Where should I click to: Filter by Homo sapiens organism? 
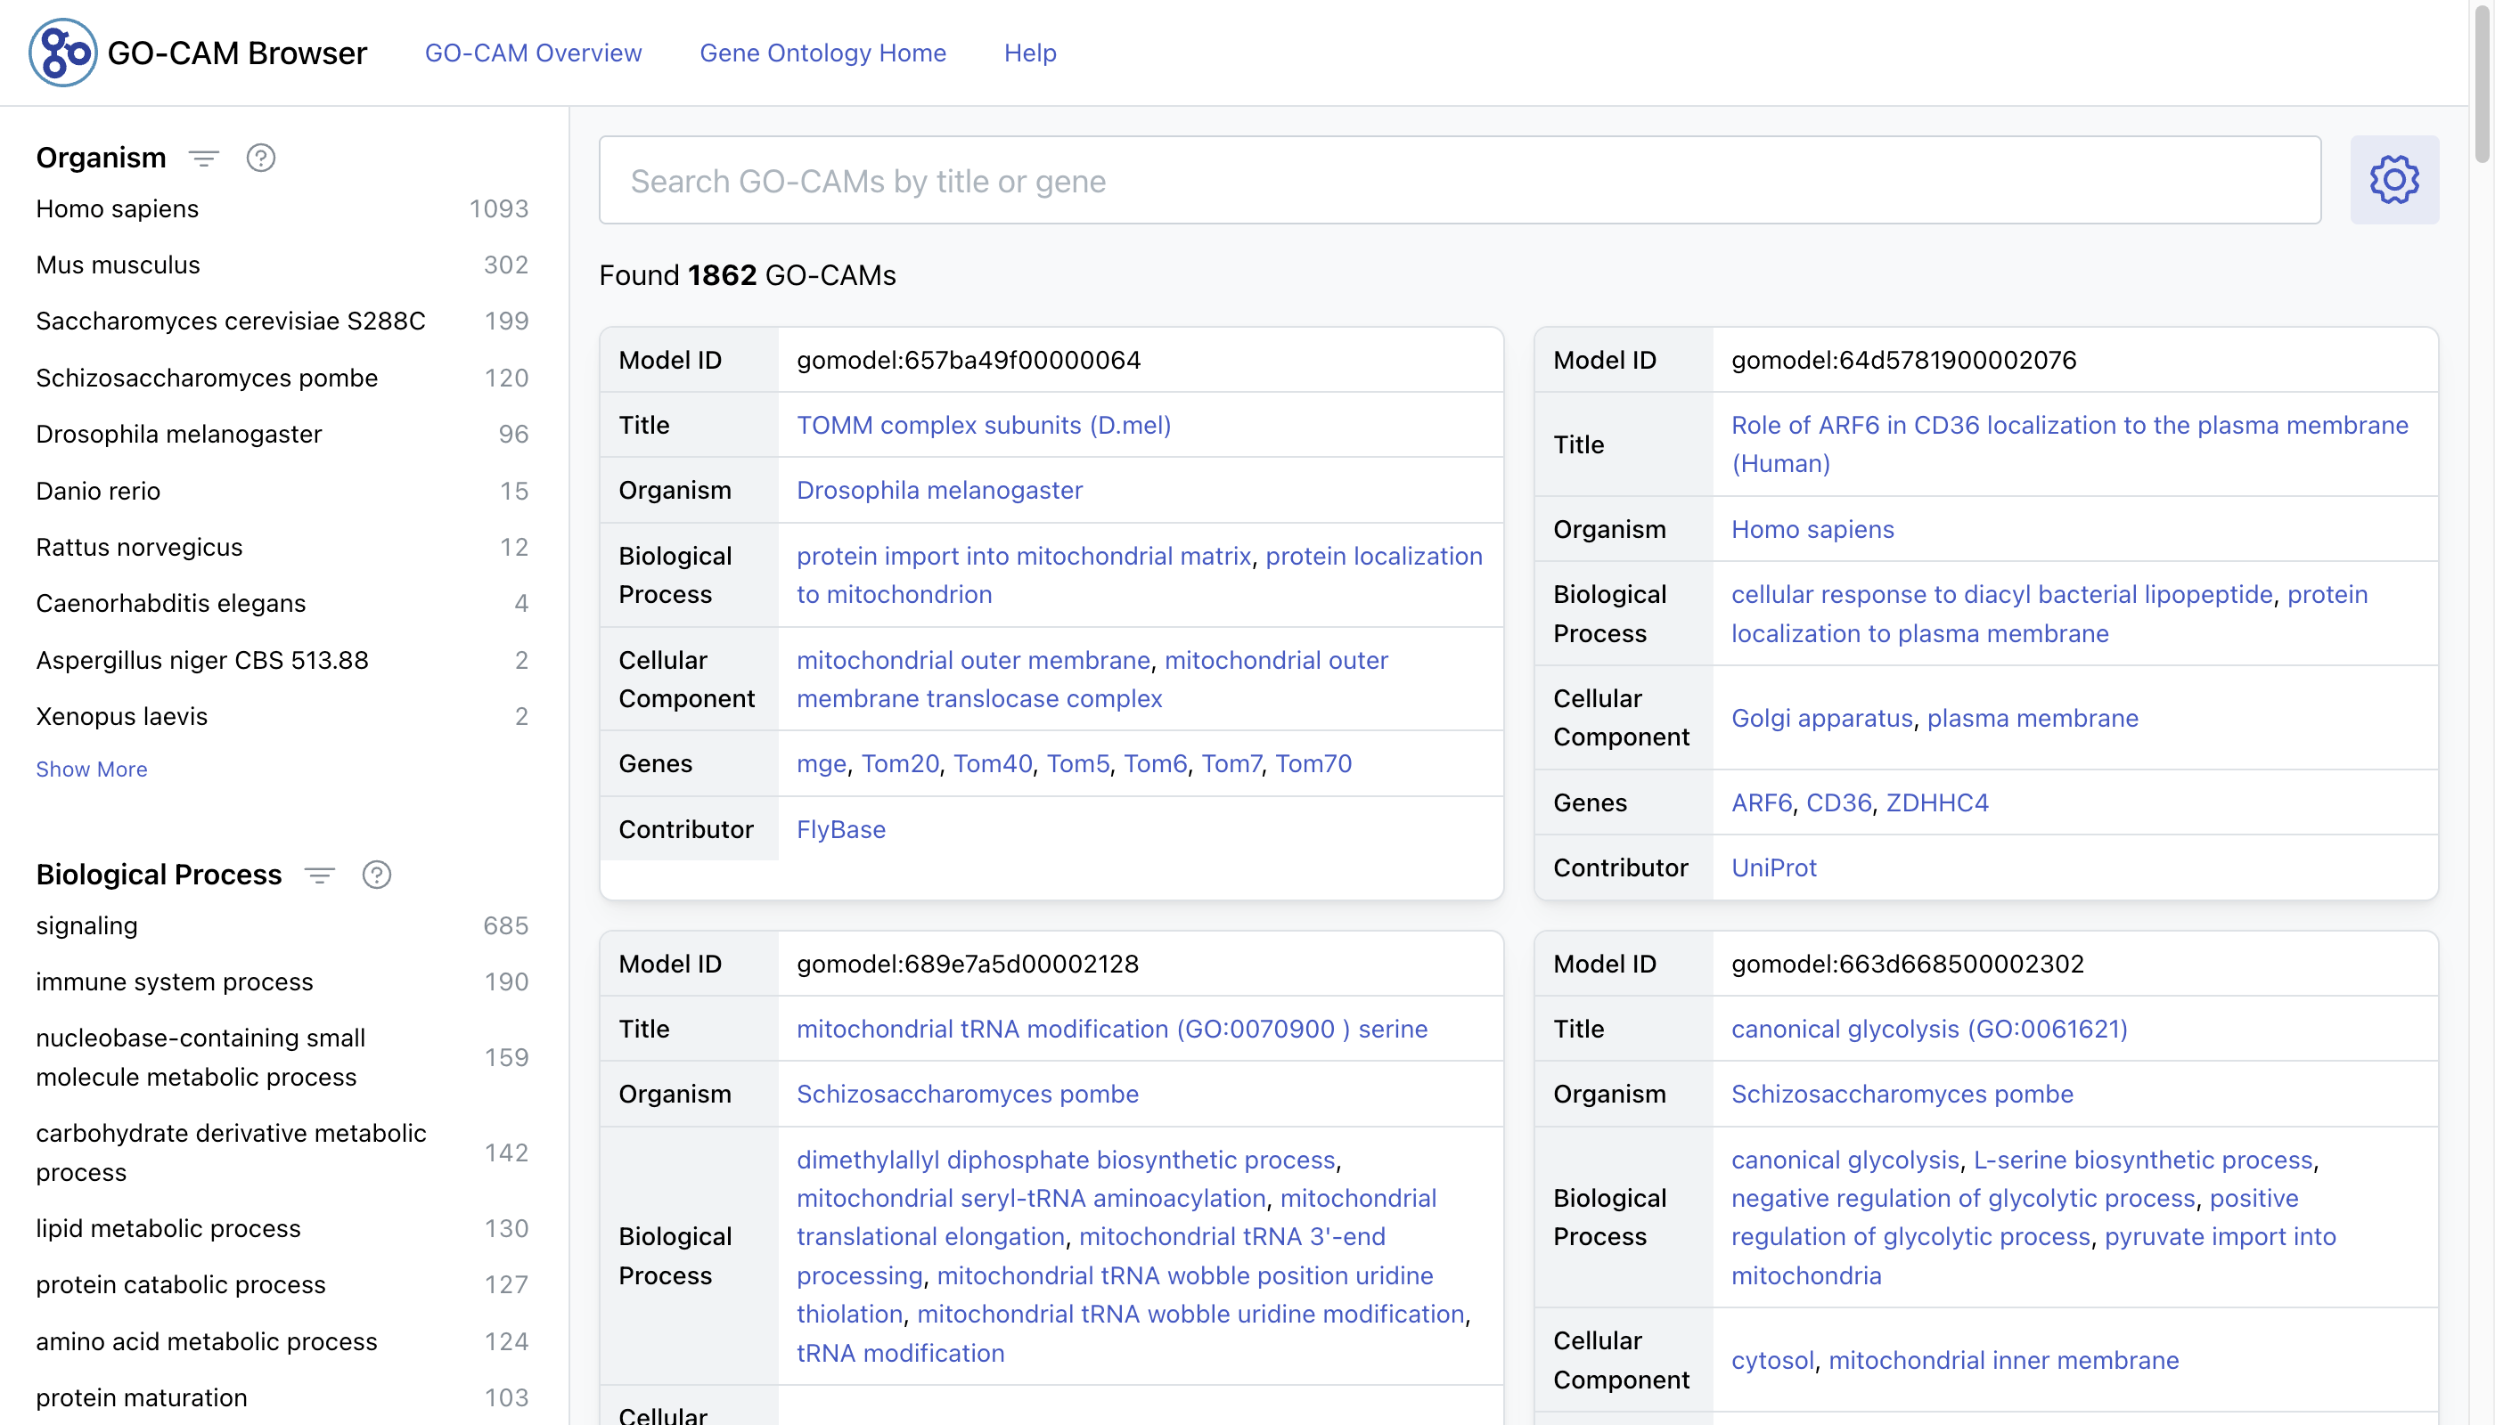pyautogui.click(x=118, y=208)
